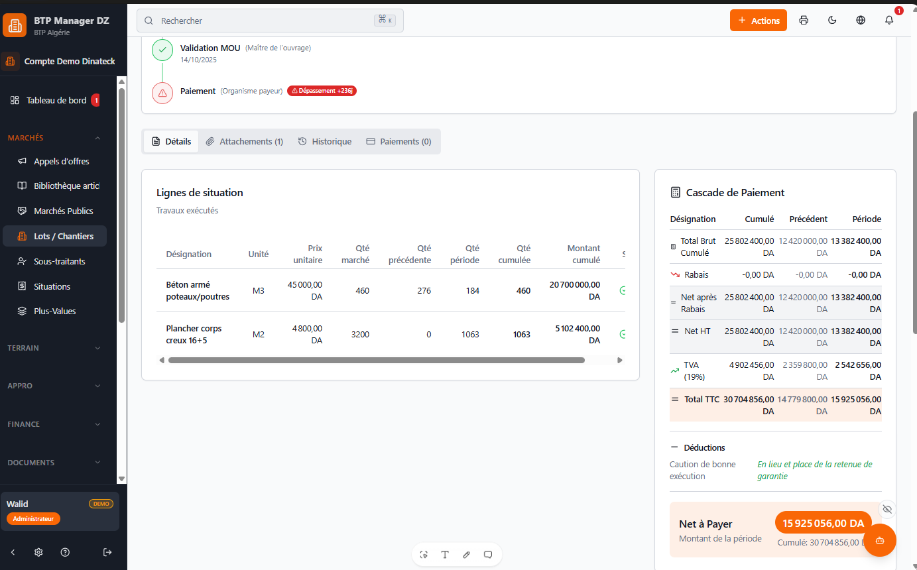Focus the Rechercher search field

270,21
